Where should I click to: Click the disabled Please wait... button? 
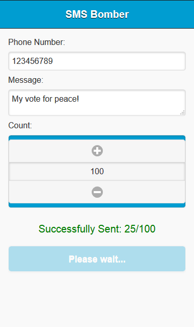click(x=97, y=259)
